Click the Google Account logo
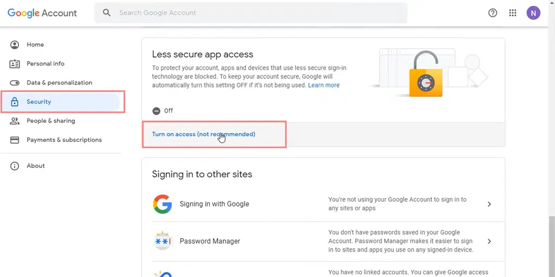 tap(42, 13)
